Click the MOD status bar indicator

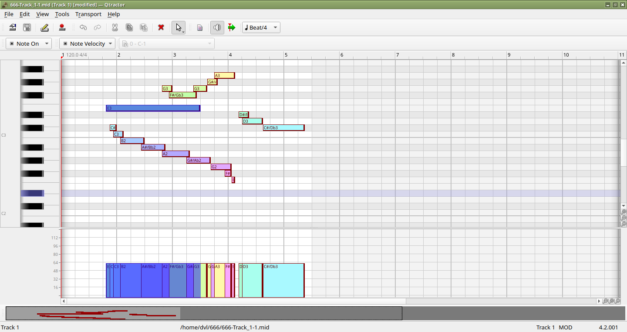(x=566, y=327)
